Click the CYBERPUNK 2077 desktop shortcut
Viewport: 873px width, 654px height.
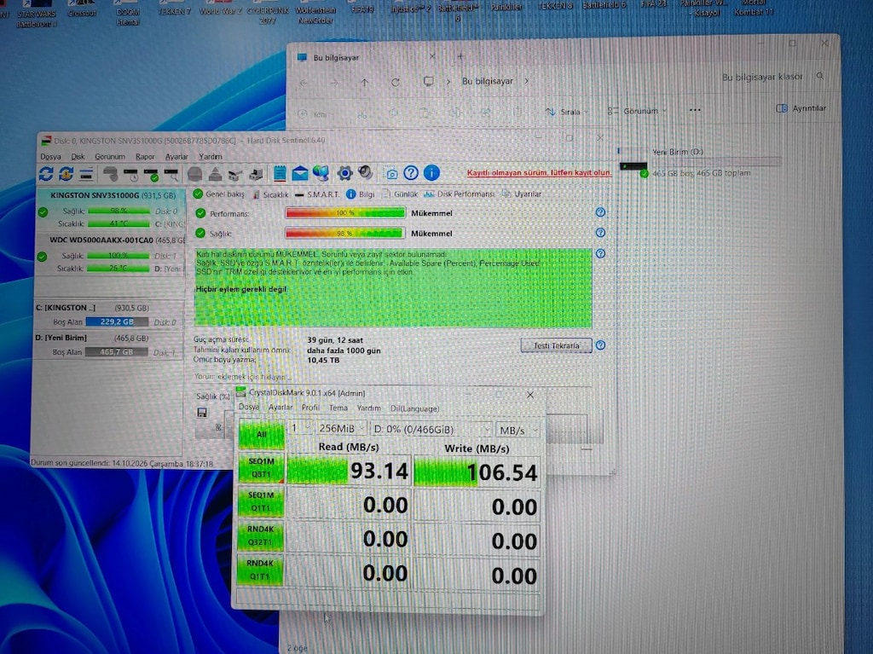[x=268, y=14]
